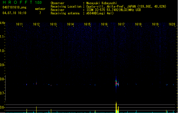Click the 0.8 frequency axis label

click(2, 79)
